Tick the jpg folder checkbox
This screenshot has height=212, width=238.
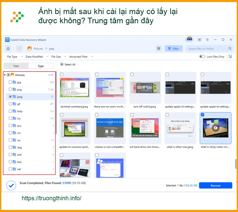coord(10,82)
